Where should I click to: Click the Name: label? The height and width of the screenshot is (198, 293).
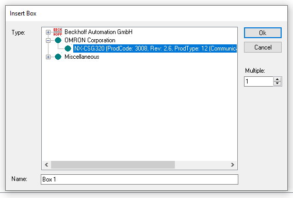point(19,179)
